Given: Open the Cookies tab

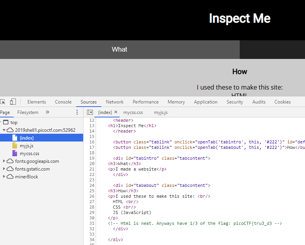Looking at the screenshot, I should click(282, 102).
